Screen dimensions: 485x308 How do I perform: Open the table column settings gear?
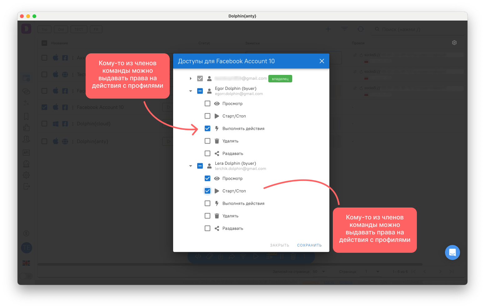[x=454, y=43]
